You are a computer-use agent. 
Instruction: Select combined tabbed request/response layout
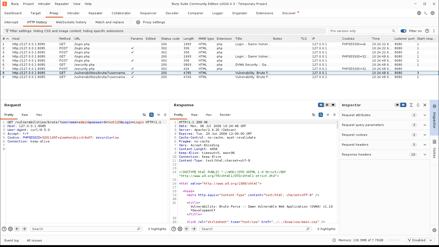[333, 105]
